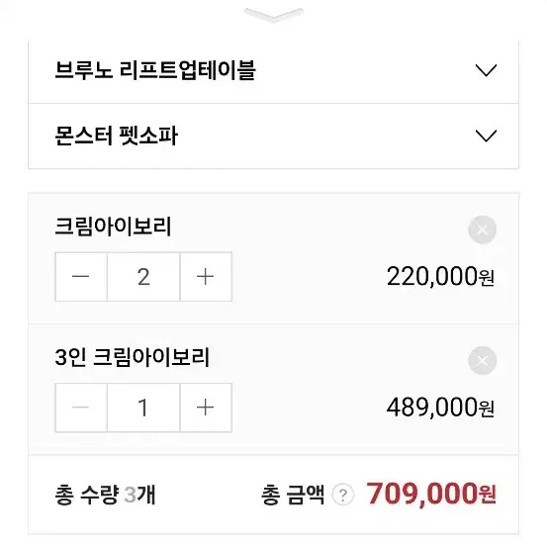This screenshot has width=547, height=547.
Task: Click the 3인 크림아이보리 selected option name
Action: click(x=133, y=357)
